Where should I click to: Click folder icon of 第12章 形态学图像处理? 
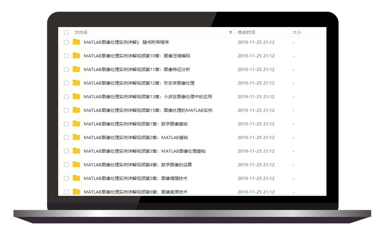pos(76,83)
